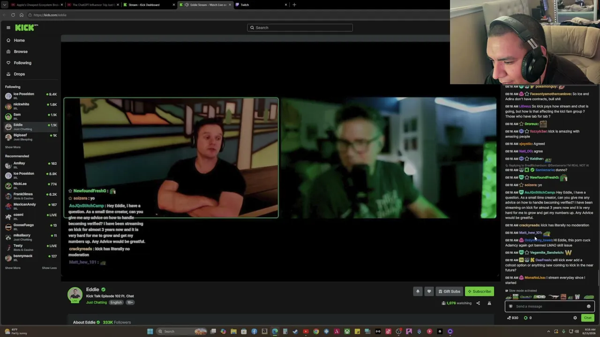600x337 pixels.
Task: Open GooseFuego channel under Recommended
Action: pos(30,226)
